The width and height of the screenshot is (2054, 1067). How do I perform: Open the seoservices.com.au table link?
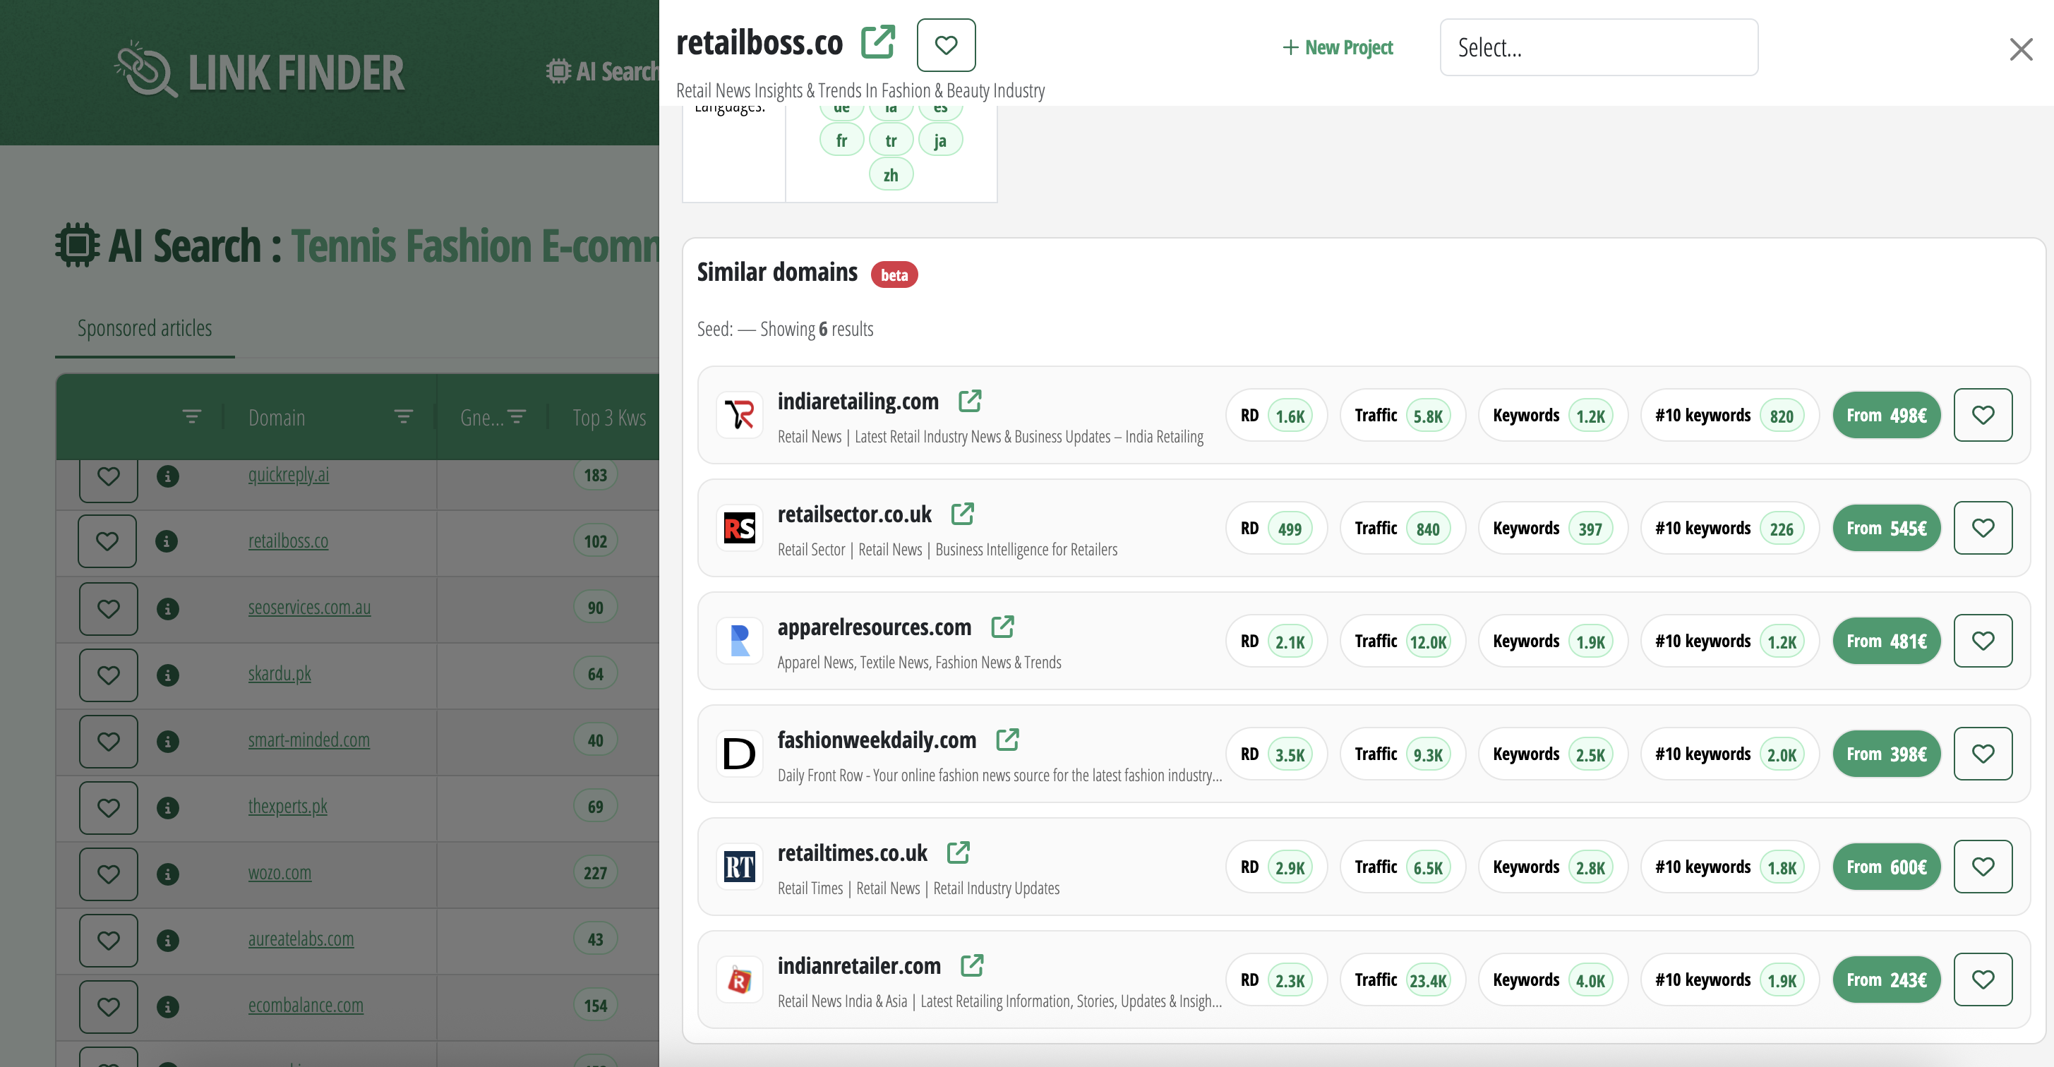click(308, 607)
